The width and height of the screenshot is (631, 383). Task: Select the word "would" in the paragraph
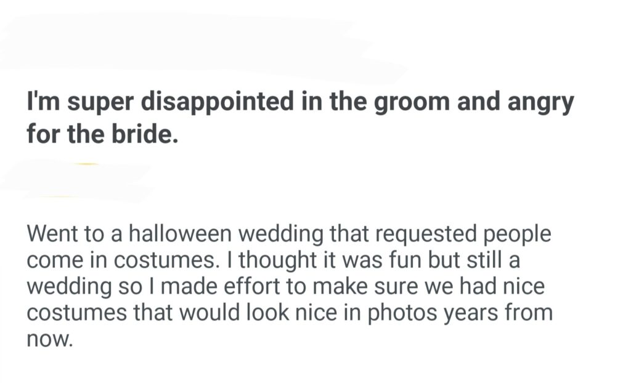213,313
